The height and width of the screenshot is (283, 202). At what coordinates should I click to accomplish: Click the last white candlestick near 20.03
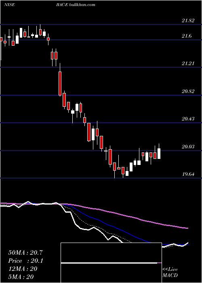click(159, 154)
